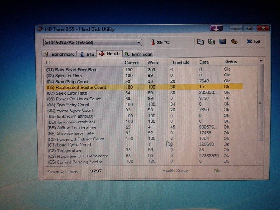Click the purple down-arrow title bar button
This screenshot has width=280, height=210.
pos(216,28)
